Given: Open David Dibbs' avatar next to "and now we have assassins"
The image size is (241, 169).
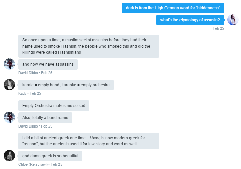Looking at the screenshot, I should point(9,64).
